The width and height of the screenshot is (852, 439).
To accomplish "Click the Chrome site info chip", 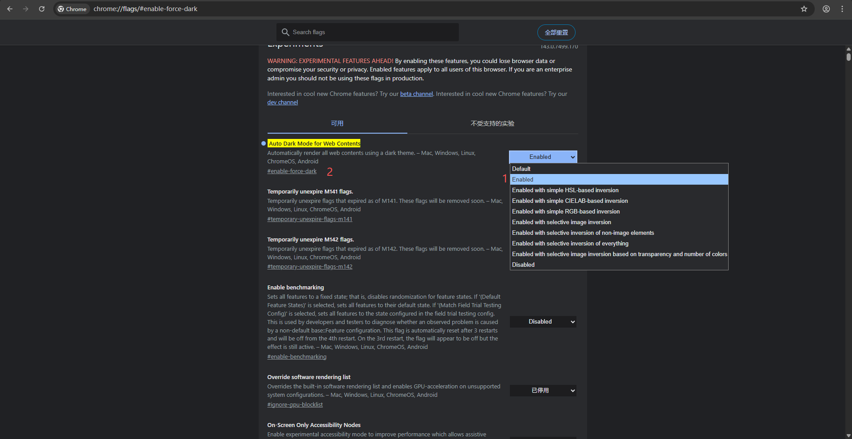I will coord(72,9).
